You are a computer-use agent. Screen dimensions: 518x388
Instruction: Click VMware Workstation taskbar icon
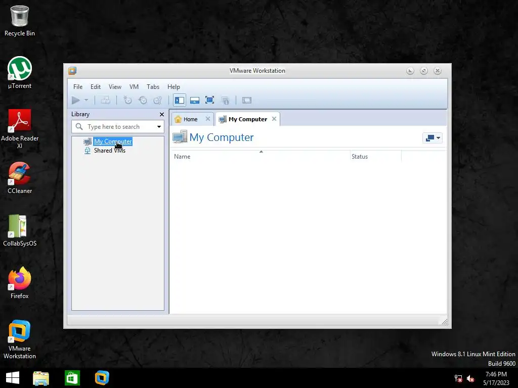click(102, 378)
